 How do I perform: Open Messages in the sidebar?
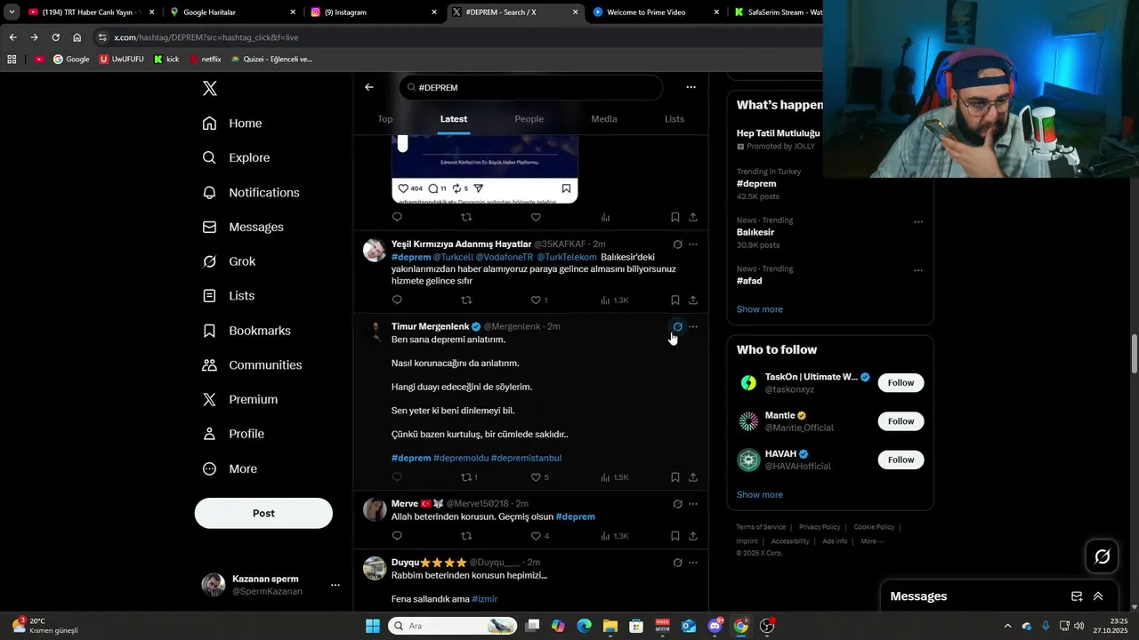point(243,227)
